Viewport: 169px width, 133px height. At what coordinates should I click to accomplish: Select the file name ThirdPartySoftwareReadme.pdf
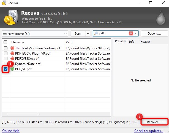click(x=38, y=48)
